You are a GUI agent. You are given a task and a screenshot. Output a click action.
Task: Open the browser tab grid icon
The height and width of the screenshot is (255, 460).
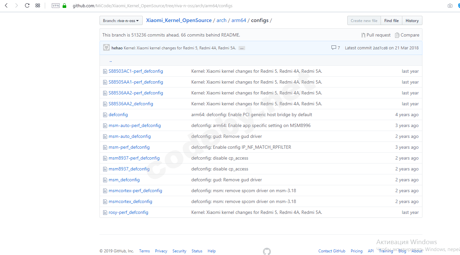tap(38, 6)
